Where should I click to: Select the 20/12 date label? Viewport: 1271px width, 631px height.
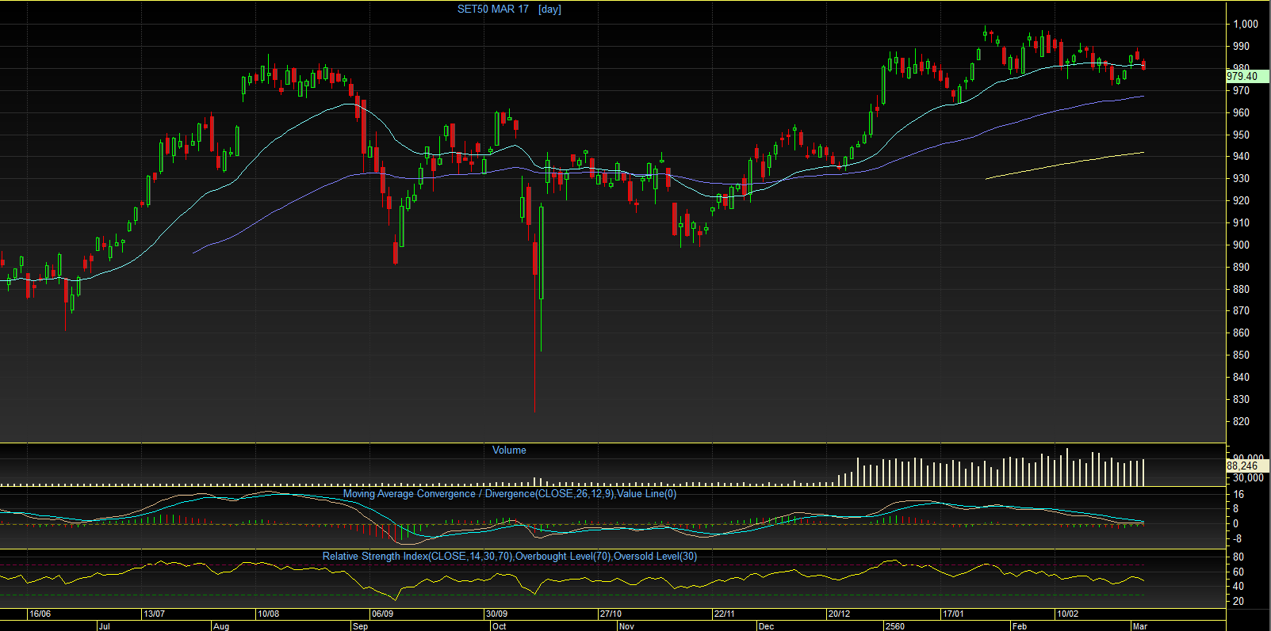839,614
